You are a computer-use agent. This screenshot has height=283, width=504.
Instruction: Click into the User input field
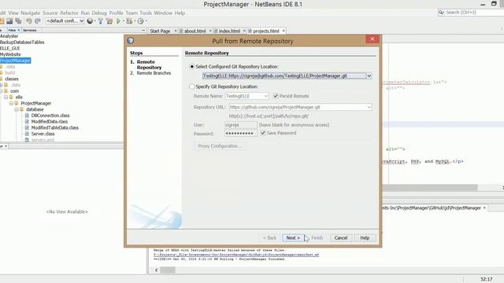coord(241,125)
